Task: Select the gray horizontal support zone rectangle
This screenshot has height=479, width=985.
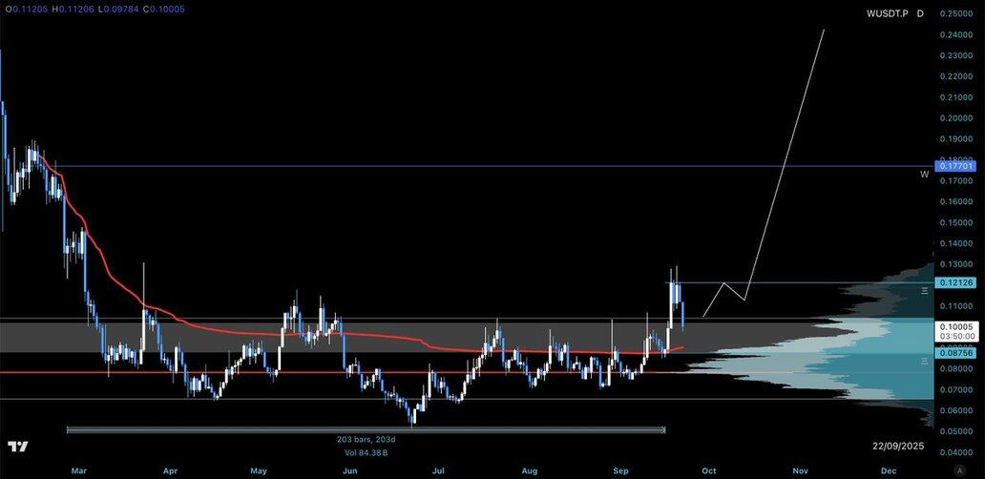Action: (x=382, y=337)
